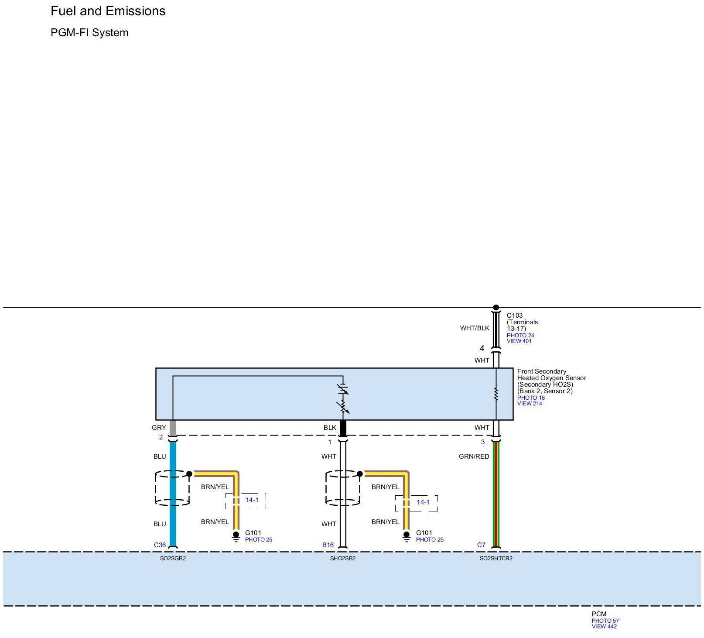The width and height of the screenshot is (704, 638).
Task: Select the B16 PCM terminal link
Action: tap(328, 545)
